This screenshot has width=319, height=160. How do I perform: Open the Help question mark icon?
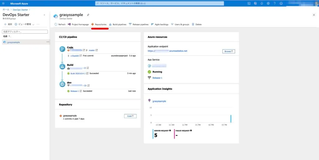click(275, 3)
